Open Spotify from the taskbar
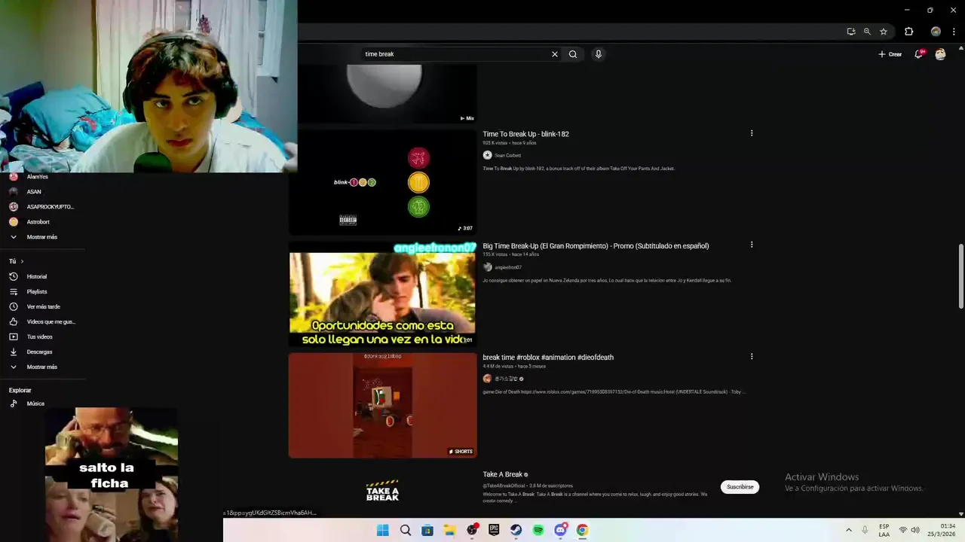This screenshot has width=965, height=542. 538,530
